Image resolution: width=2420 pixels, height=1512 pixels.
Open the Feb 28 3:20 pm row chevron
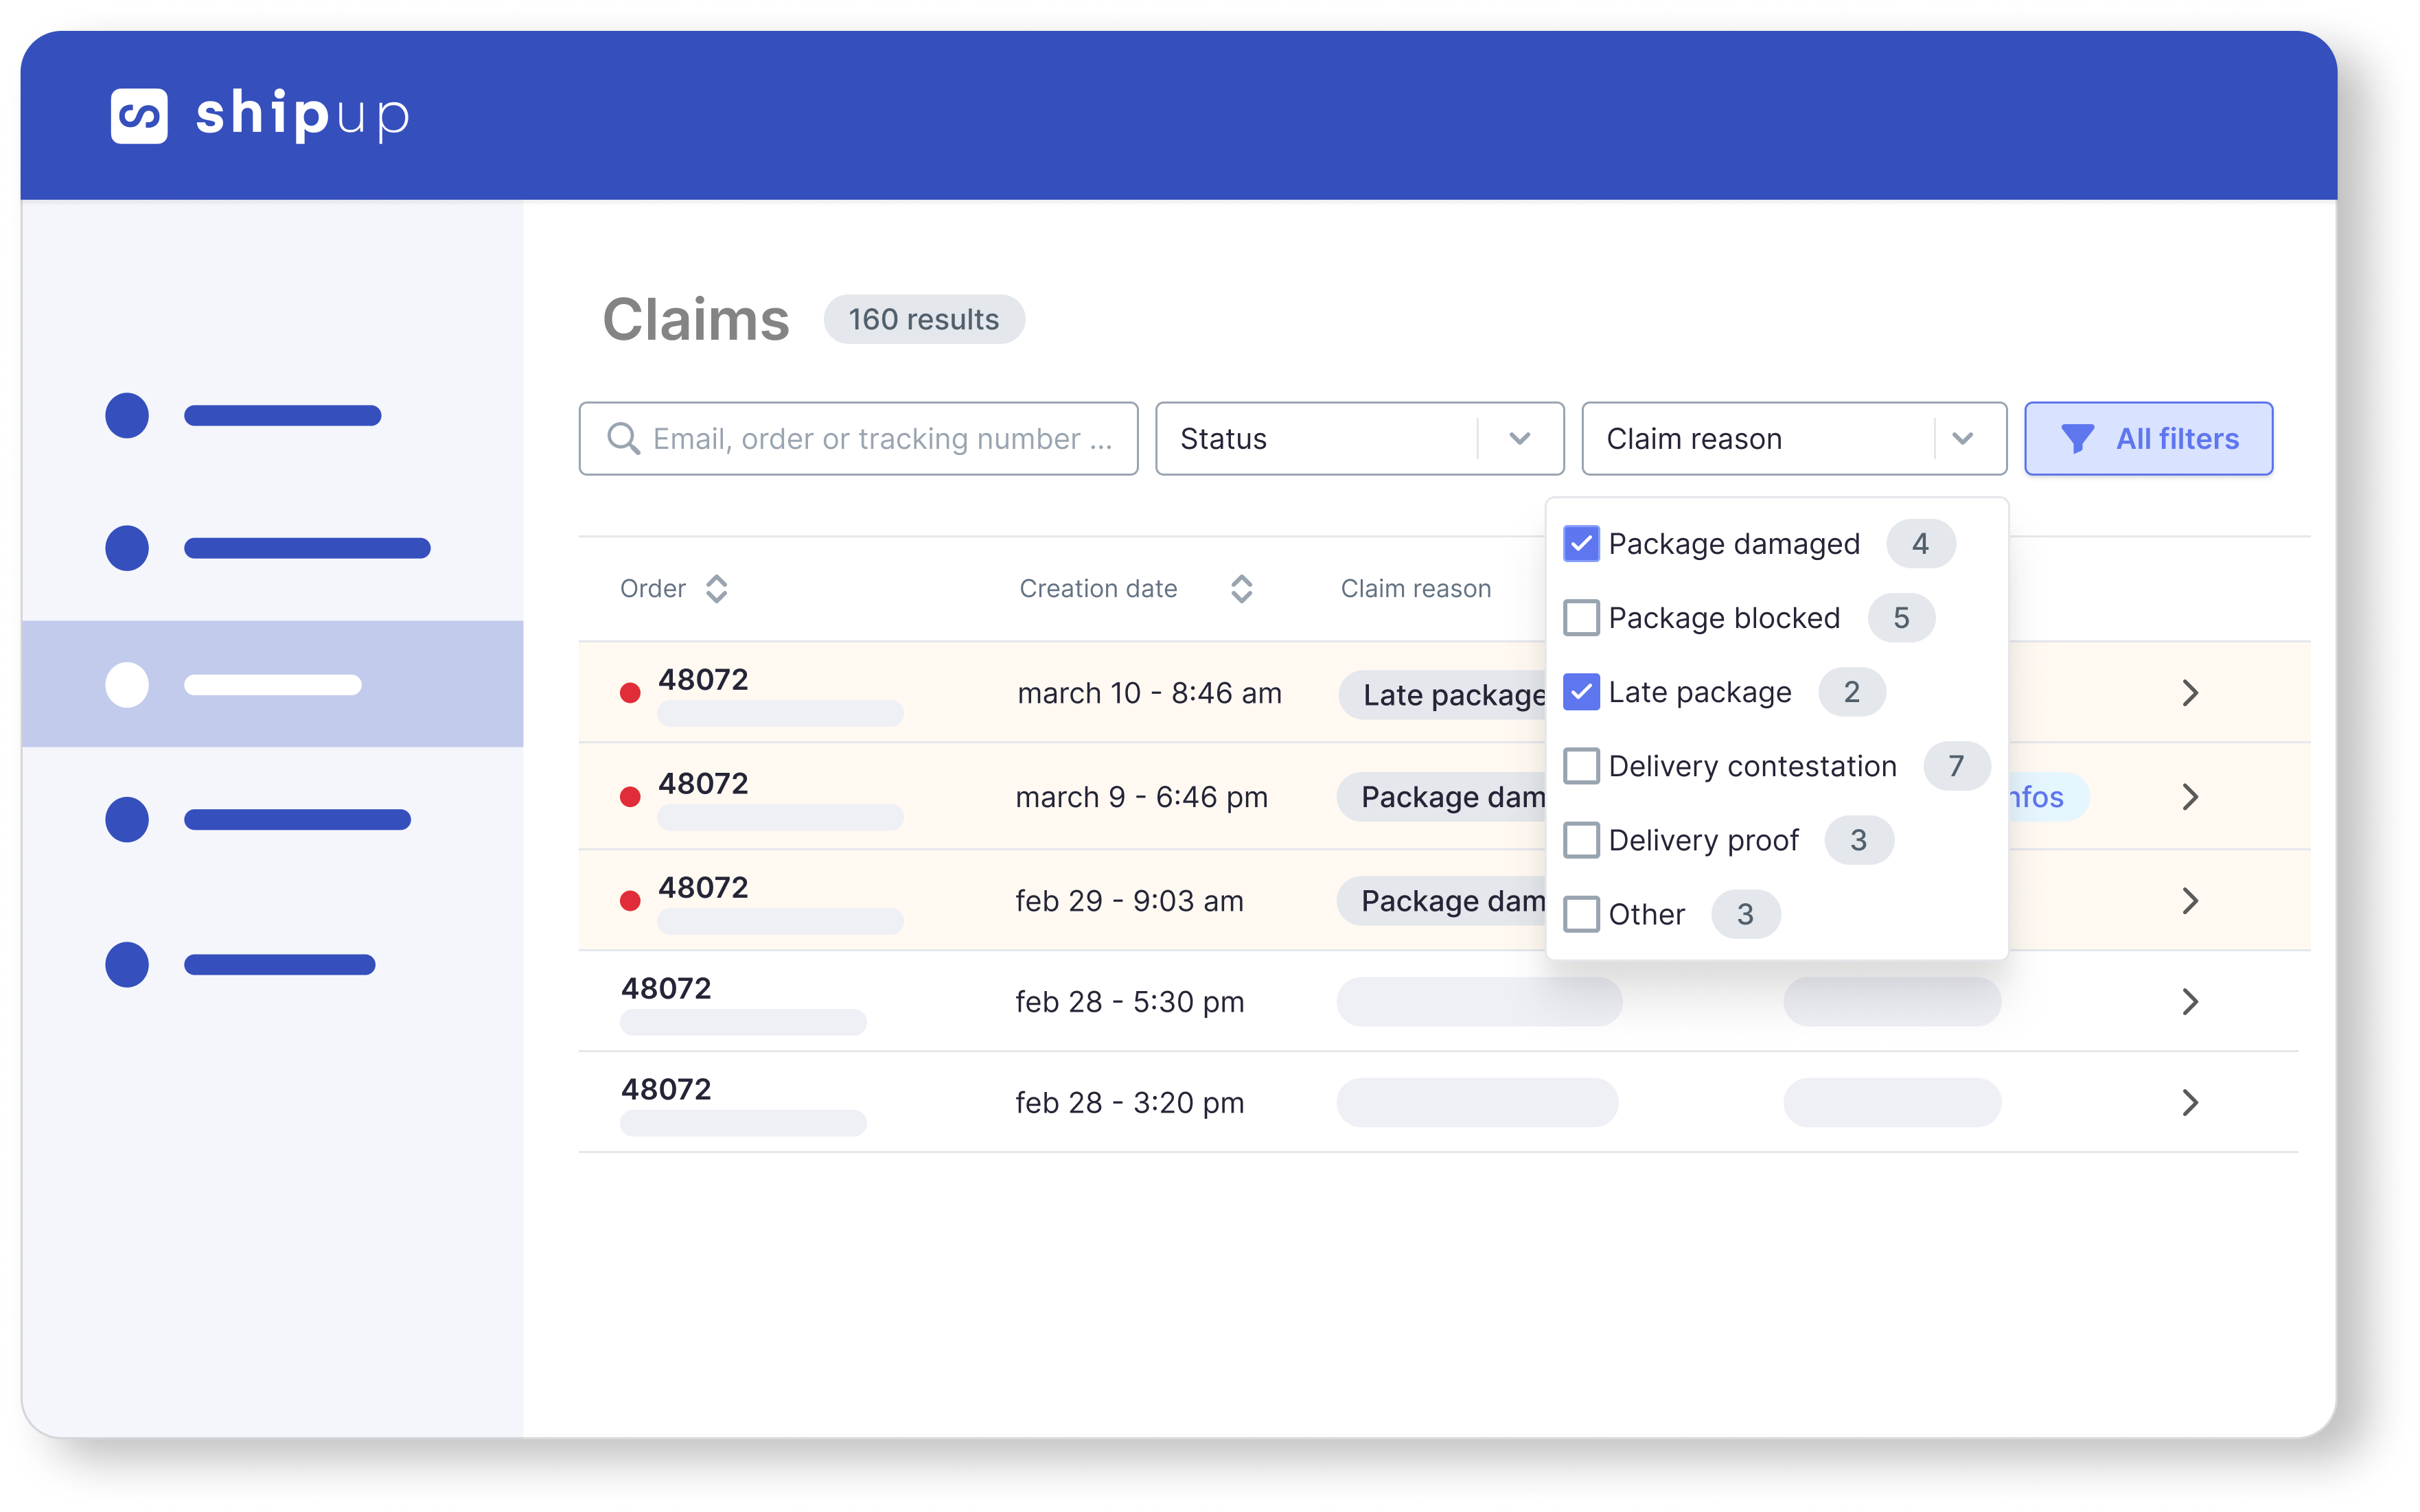[2189, 1102]
